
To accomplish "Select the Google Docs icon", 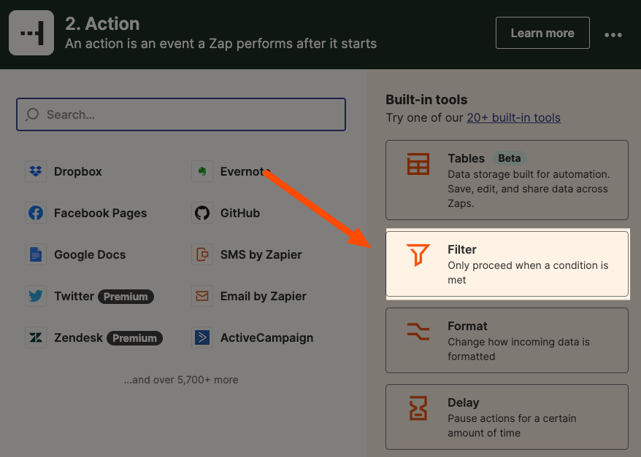I will 36,254.
